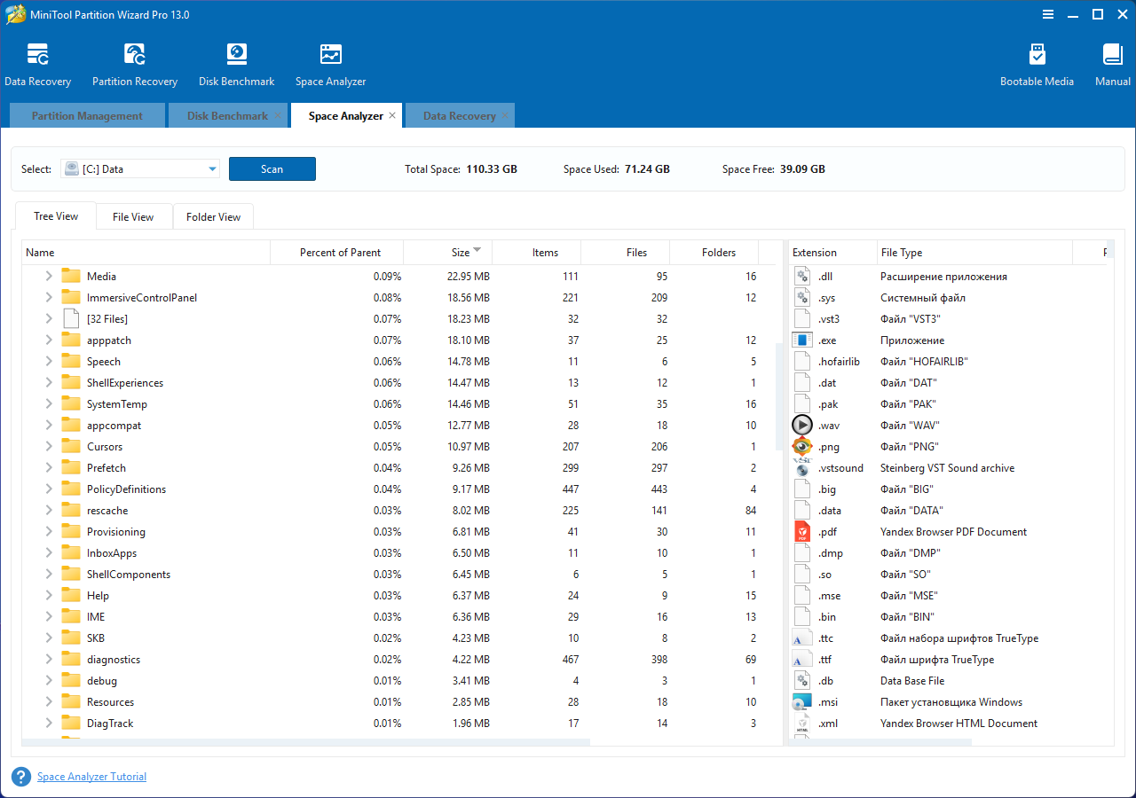Click the .vstsound Steinberg icon
1136x798 pixels.
tap(802, 468)
